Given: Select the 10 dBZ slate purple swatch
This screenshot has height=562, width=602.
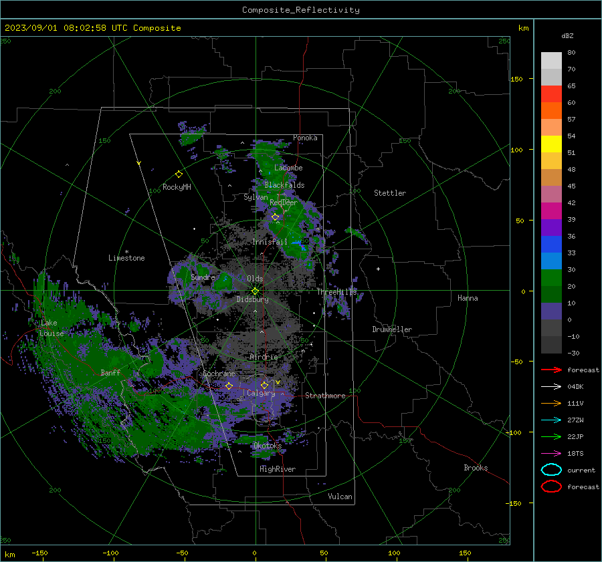Looking at the screenshot, I should pos(551,311).
